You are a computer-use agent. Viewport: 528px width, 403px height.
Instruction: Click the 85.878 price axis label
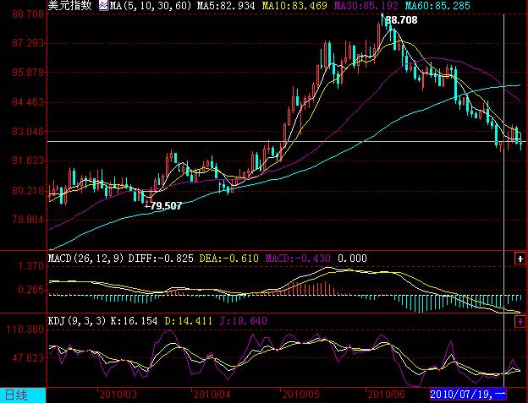(x=28, y=73)
